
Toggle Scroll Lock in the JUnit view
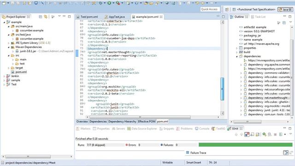click(258, 134)
